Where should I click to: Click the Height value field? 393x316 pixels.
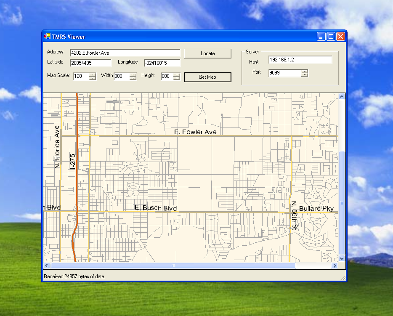tap(167, 76)
